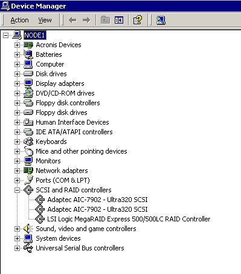Open the Action menu
This screenshot has height=274, width=241.
pos(19,20)
